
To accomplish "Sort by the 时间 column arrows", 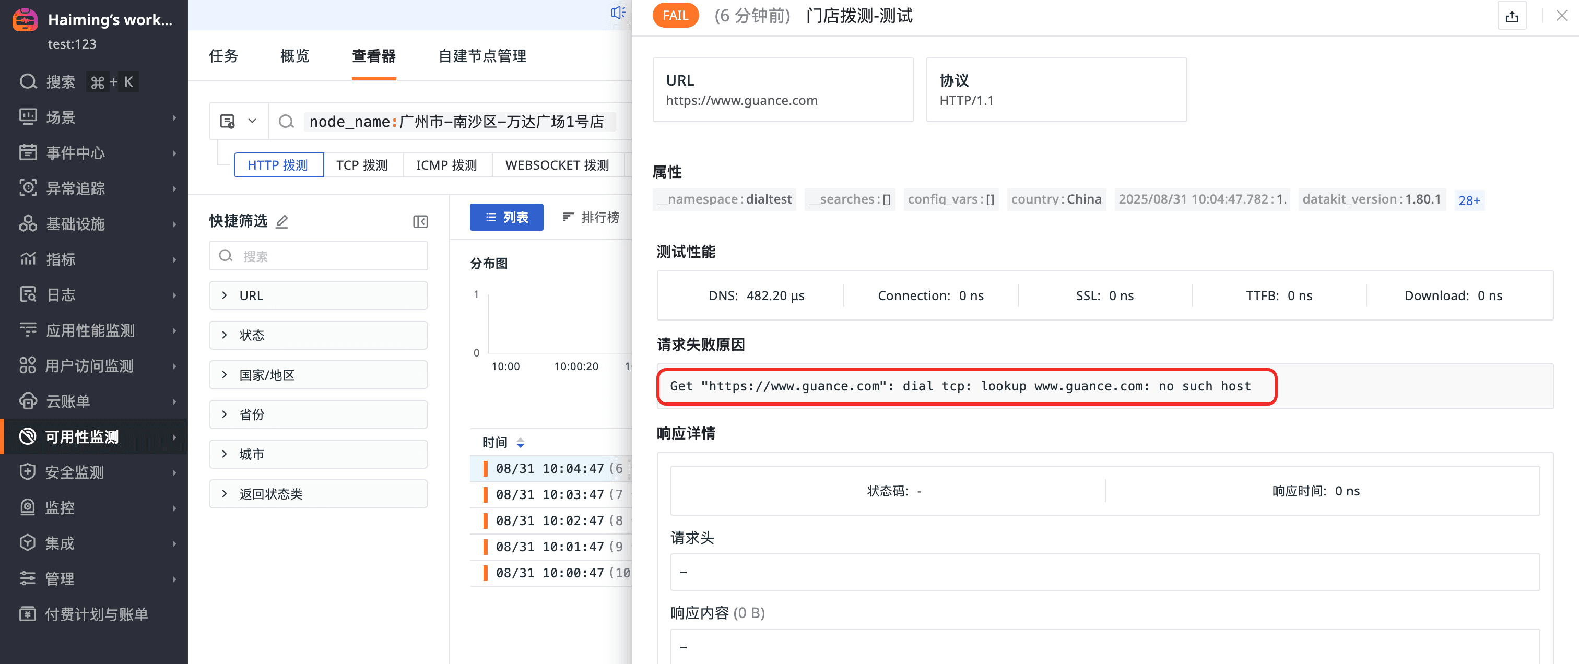I will (520, 443).
